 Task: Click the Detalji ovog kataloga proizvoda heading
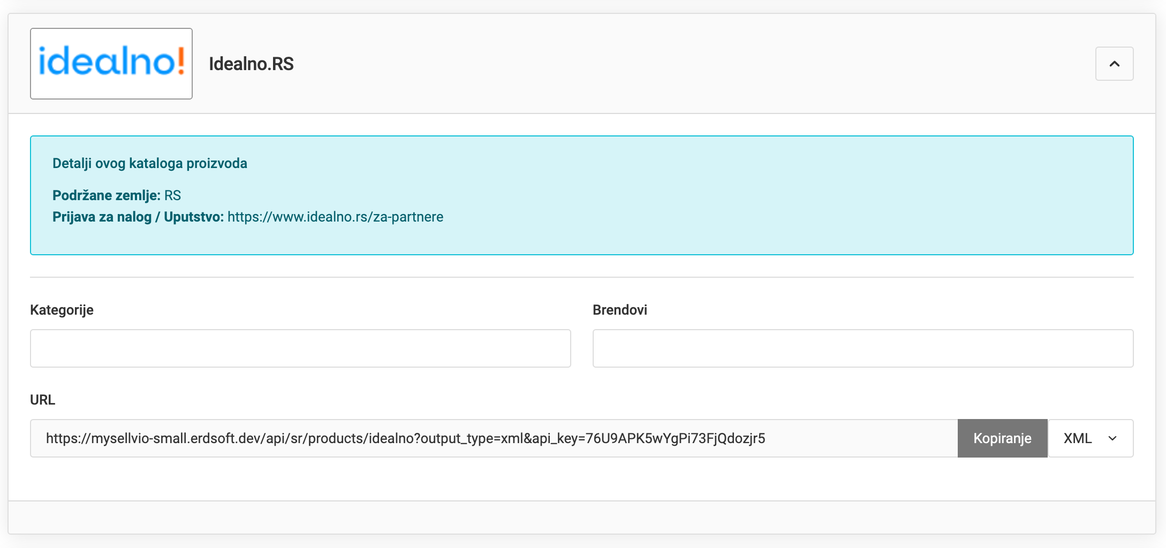(x=150, y=163)
